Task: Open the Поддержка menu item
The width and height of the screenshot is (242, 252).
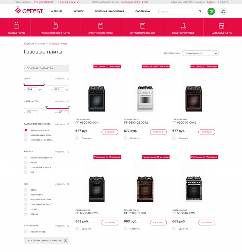Action: pyautogui.click(x=143, y=11)
